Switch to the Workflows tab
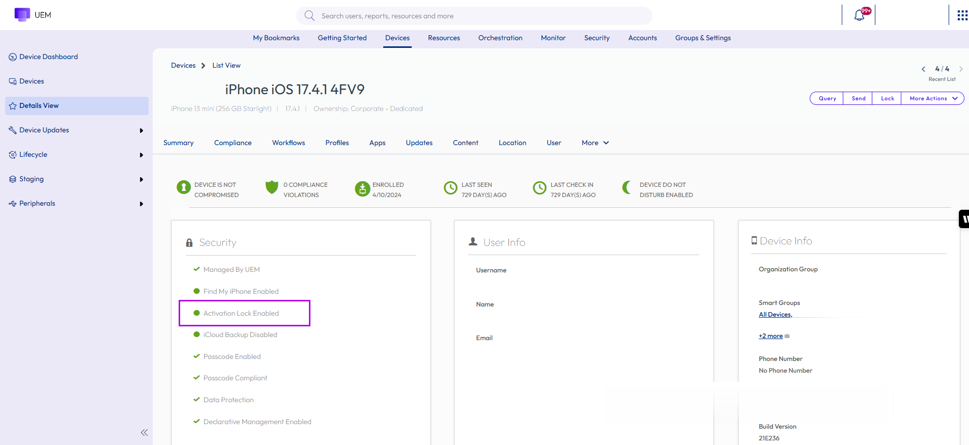The width and height of the screenshot is (969, 445). pos(289,143)
